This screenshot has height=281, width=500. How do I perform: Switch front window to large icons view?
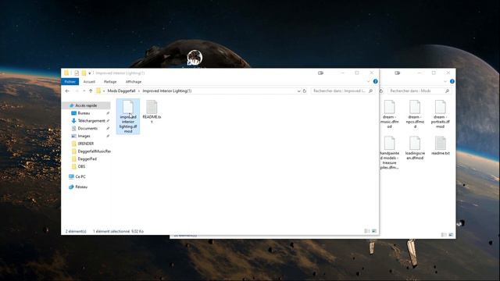pyautogui.click(x=374, y=231)
